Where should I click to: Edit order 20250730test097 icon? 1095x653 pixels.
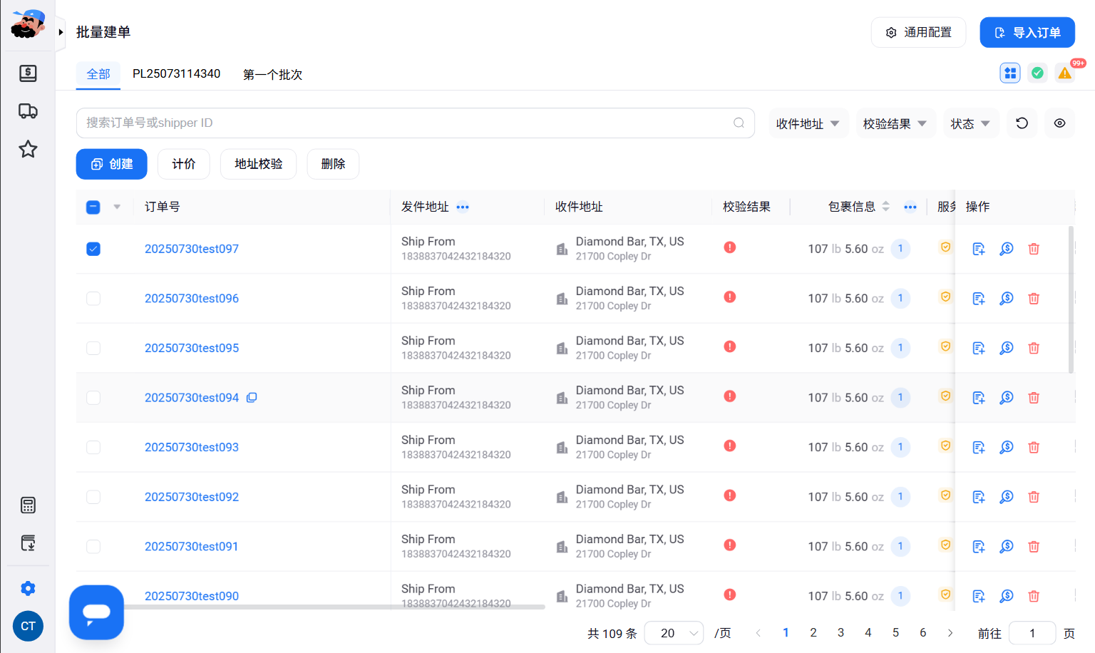tap(979, 249)
